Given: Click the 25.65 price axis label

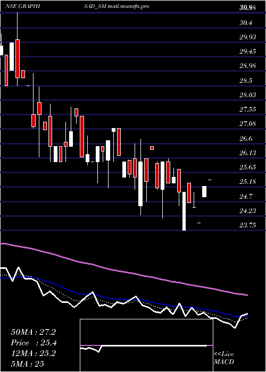Looking at the screenshot, I should point(247,167).
